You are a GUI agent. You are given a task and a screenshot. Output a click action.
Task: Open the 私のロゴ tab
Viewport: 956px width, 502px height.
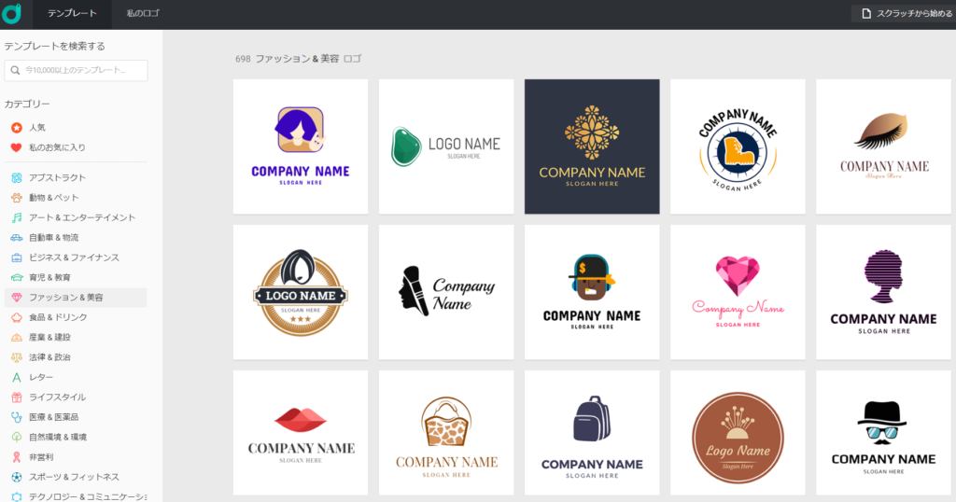pyautogui.click(x=143, y=14)
